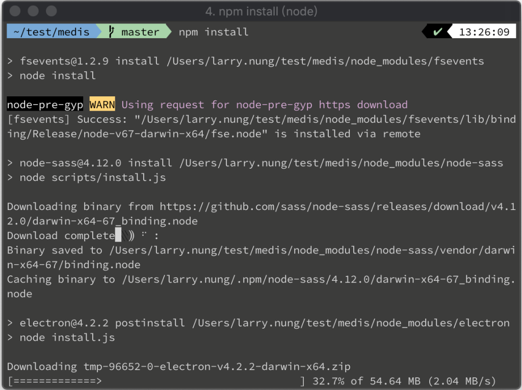The width and height of the screenshot is (522, 390).
Task: Click the "electron@4.2.2 postinstall" script line
Action: 258,323
